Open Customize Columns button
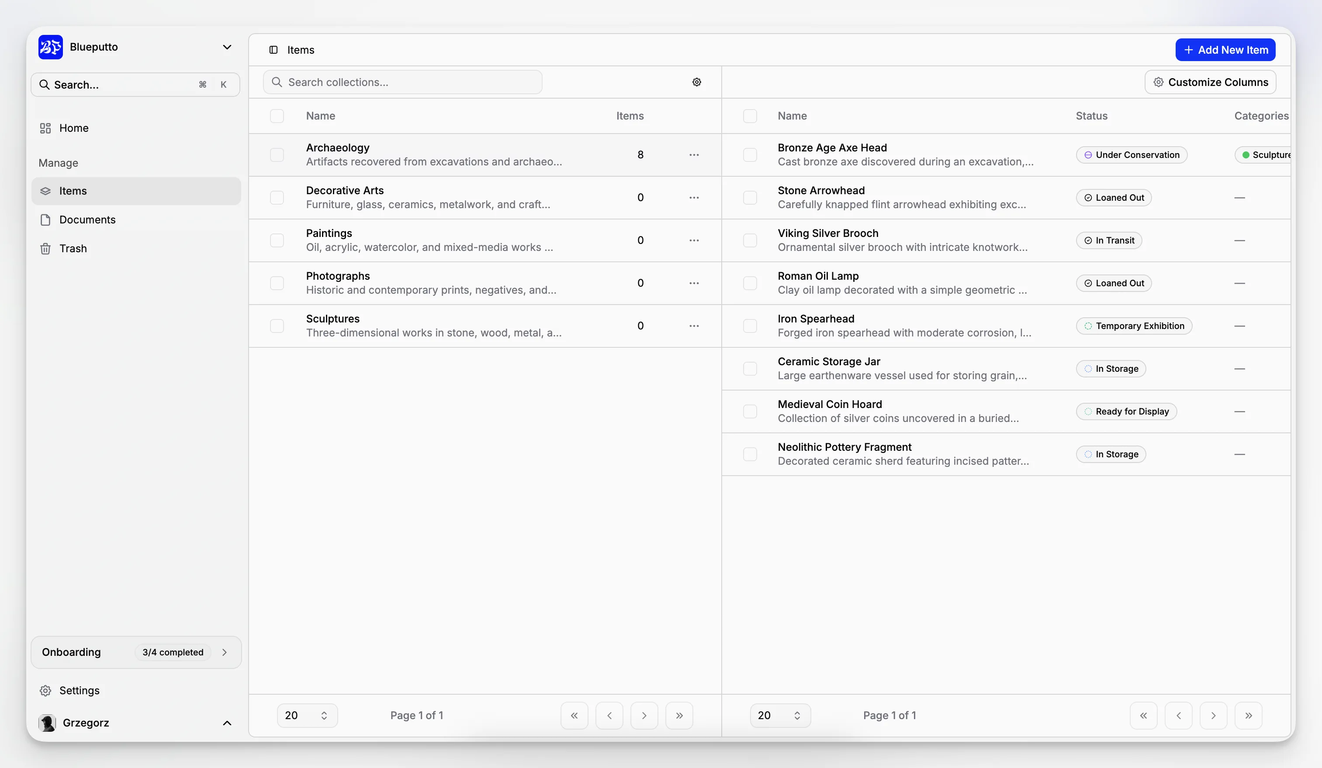This screenshot has height=768, width=1322. [x=1210, y=82]
